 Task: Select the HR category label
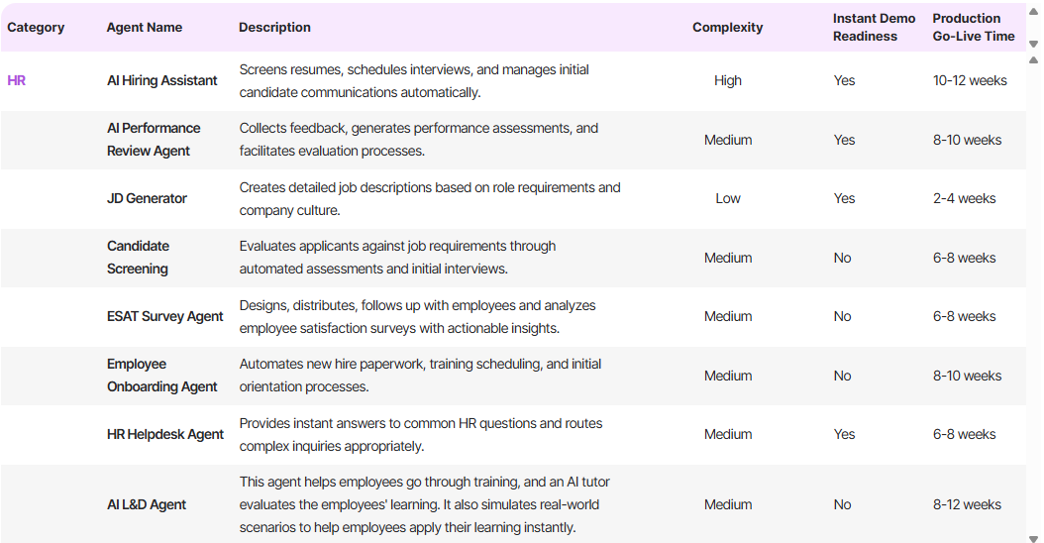coord(17,80)
